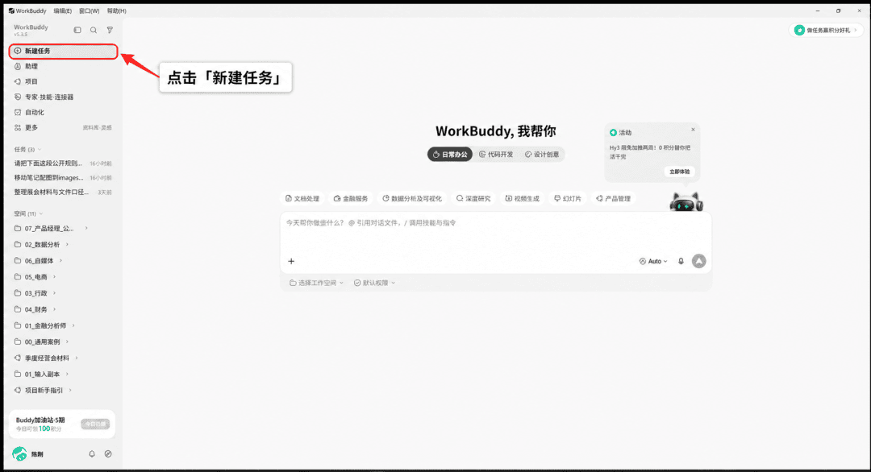
Task: Expand the 06_自媒体 folder chevron
Action: [60, 261]
